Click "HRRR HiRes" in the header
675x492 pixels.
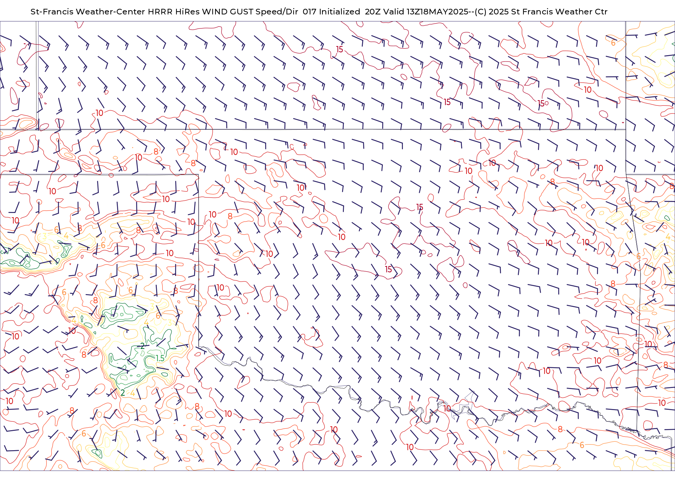(174, 12)
